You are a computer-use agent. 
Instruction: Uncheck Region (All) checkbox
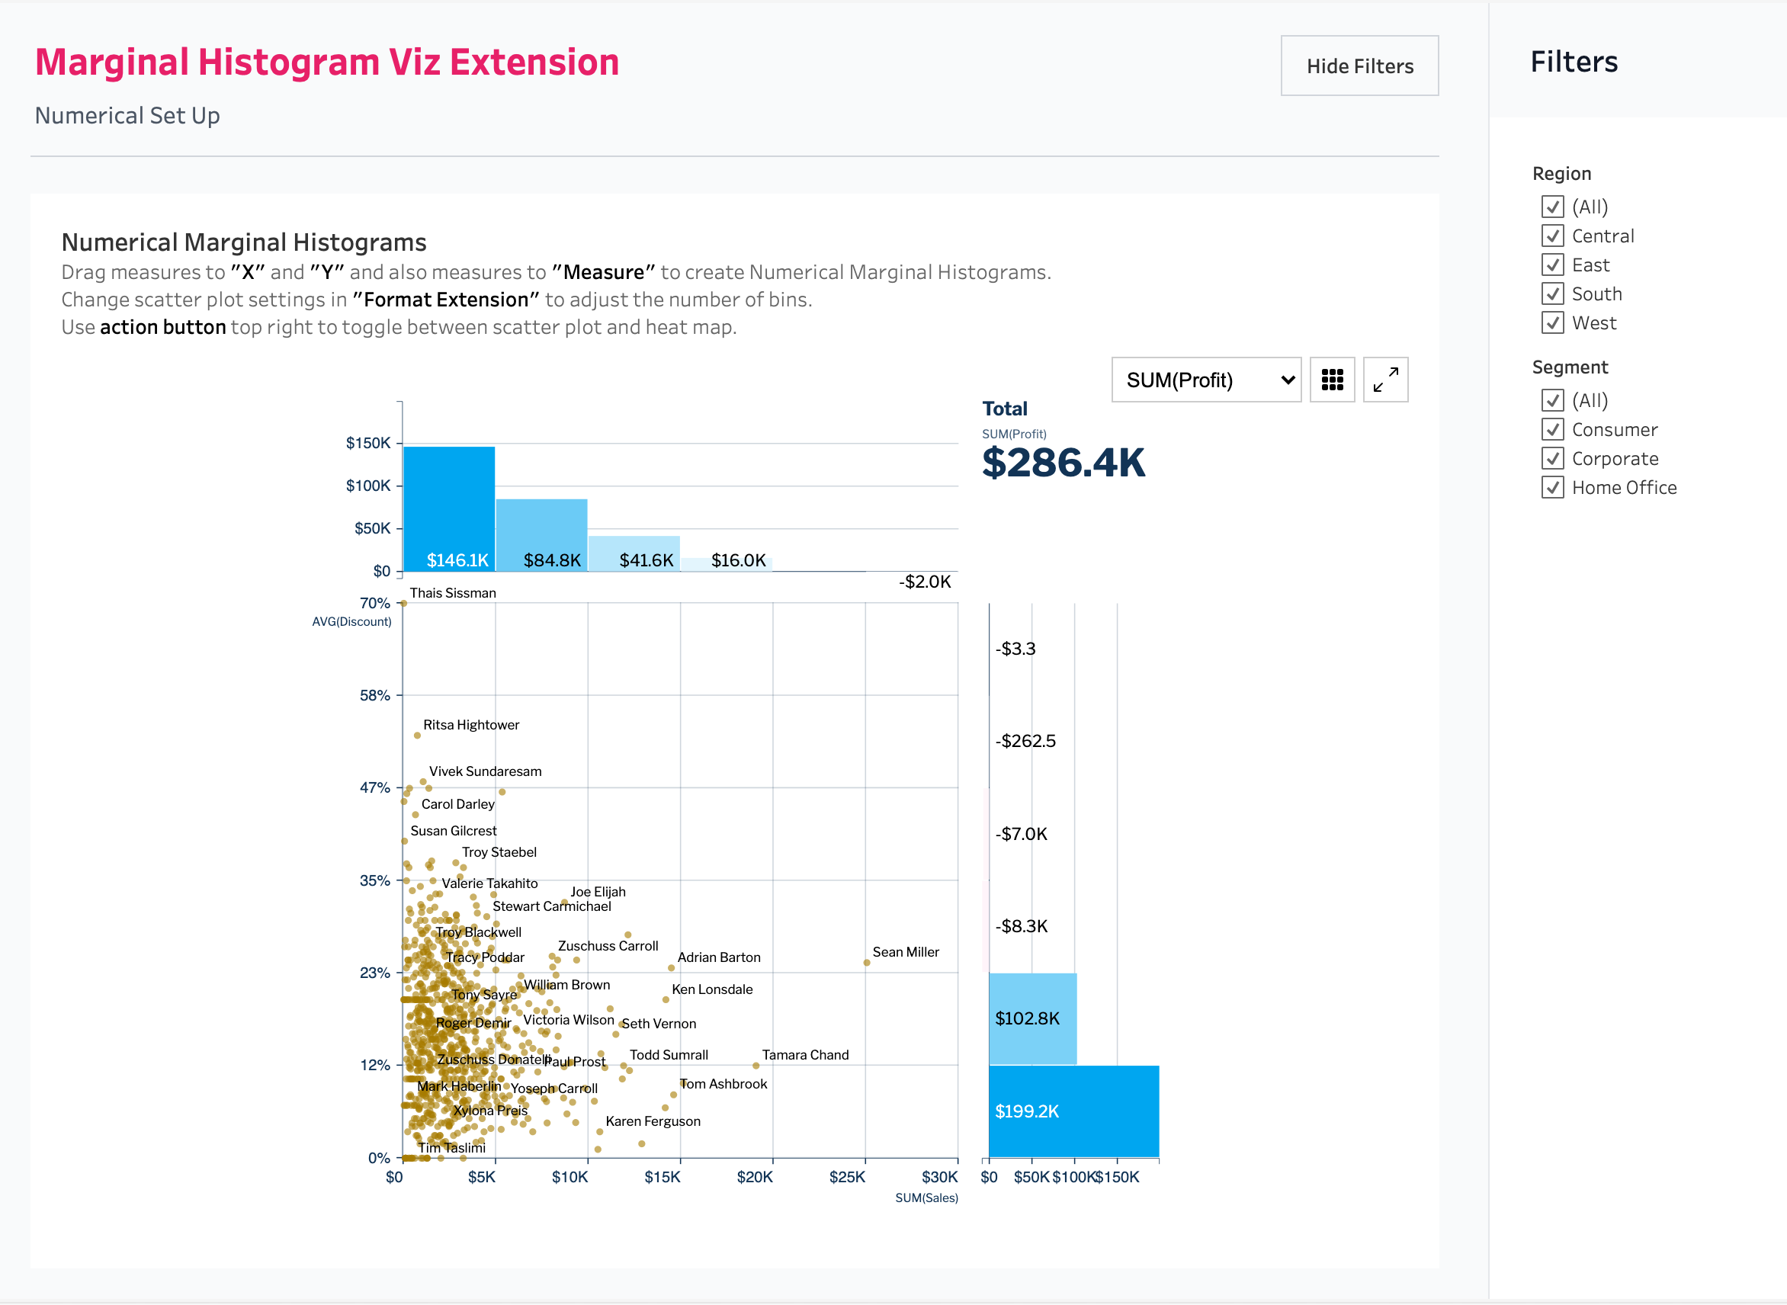tap(1551, 207)
